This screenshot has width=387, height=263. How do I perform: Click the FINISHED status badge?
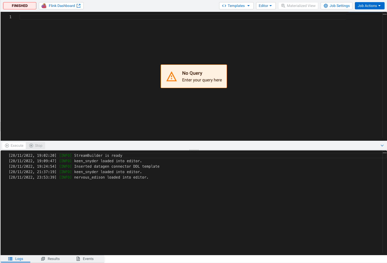coord(20,6)
